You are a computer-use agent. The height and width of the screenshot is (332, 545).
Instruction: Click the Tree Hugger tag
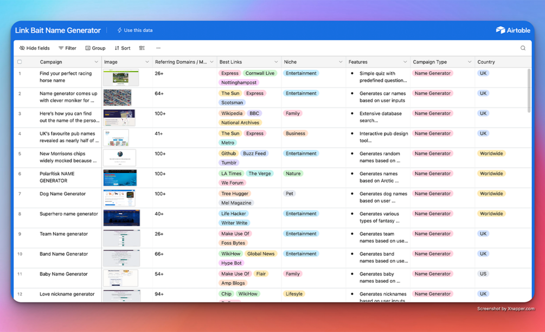(235, 194)
